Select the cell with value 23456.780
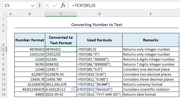 tap(61, 79)
